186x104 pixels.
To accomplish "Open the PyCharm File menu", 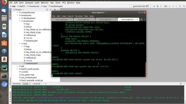I will click(x=11, y=3).
